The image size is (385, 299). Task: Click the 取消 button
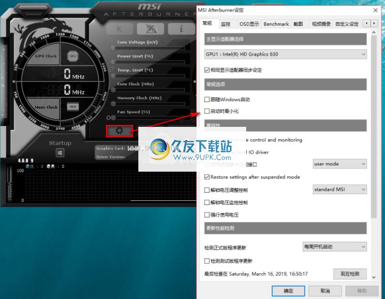325,291
